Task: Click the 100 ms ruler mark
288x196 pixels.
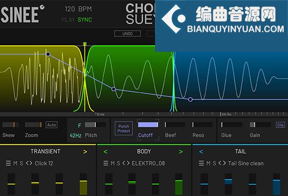Action: tap(226, 114)
